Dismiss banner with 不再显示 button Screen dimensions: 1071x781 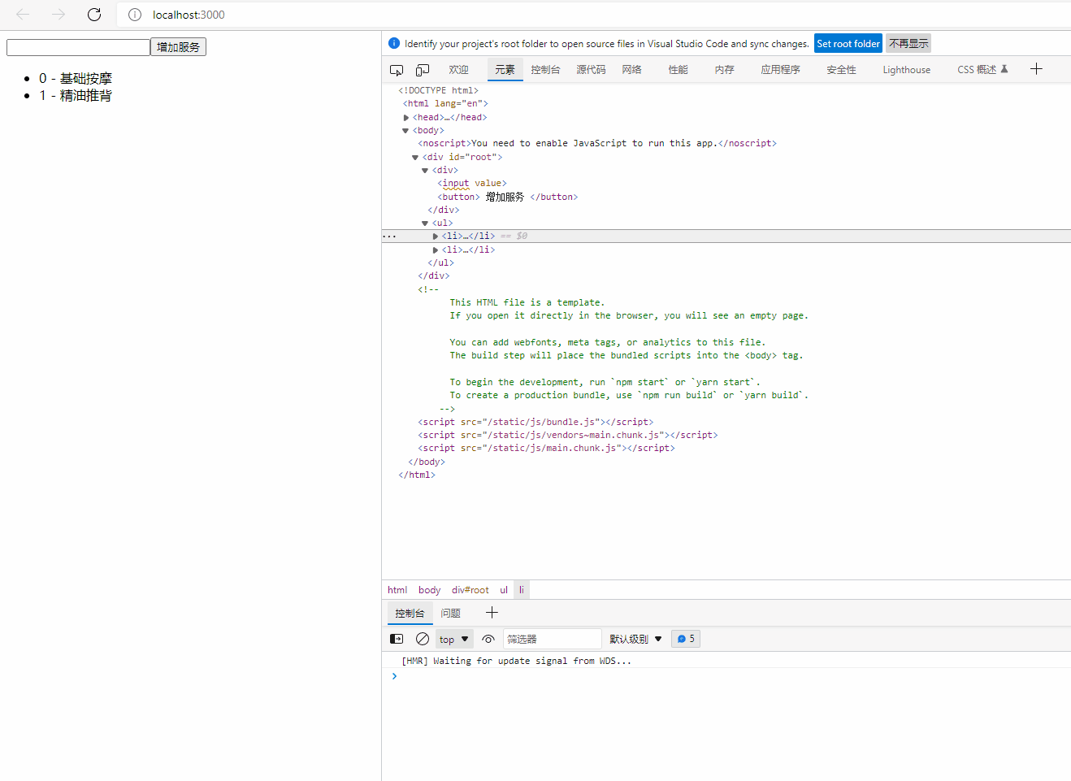point(908,44)
